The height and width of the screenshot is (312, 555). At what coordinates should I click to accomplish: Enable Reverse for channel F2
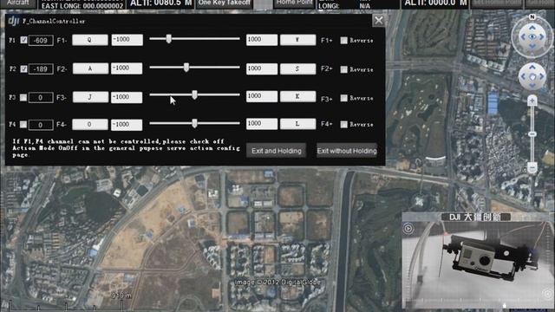(x=343, y=69)
